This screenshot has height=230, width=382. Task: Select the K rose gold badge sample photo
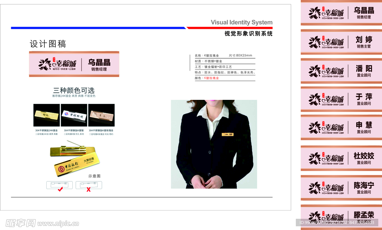coord(101,115)
